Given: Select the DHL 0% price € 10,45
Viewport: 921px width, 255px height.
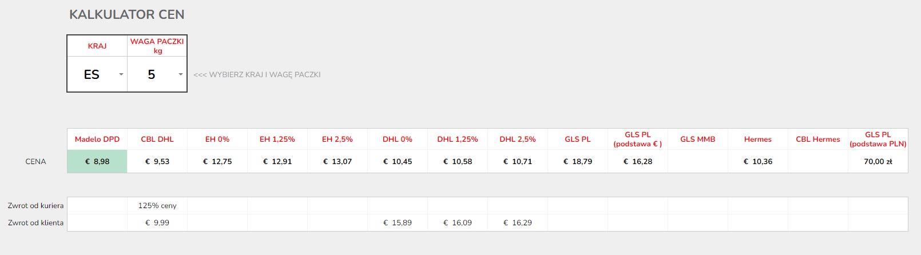Looking at the screenshot, I should tap(398, 162).
